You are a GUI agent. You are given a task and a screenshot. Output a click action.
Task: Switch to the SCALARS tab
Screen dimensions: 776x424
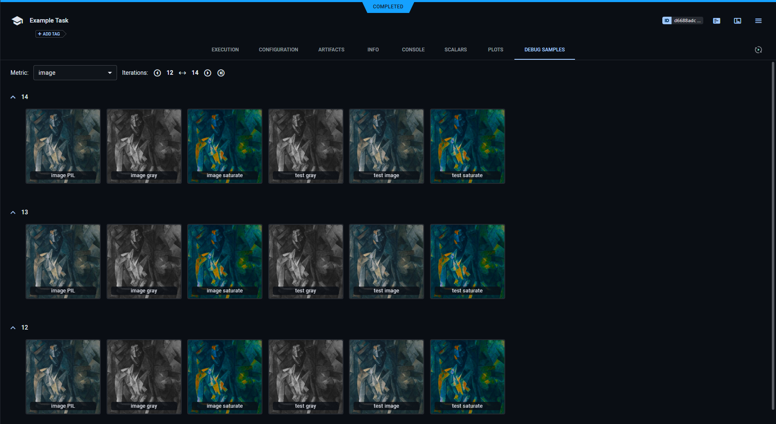tap(455, 49)
